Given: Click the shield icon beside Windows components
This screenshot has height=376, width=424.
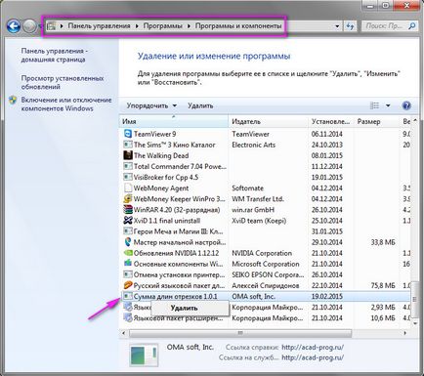Looking at the screenshot, I should [x=13, y=100].
